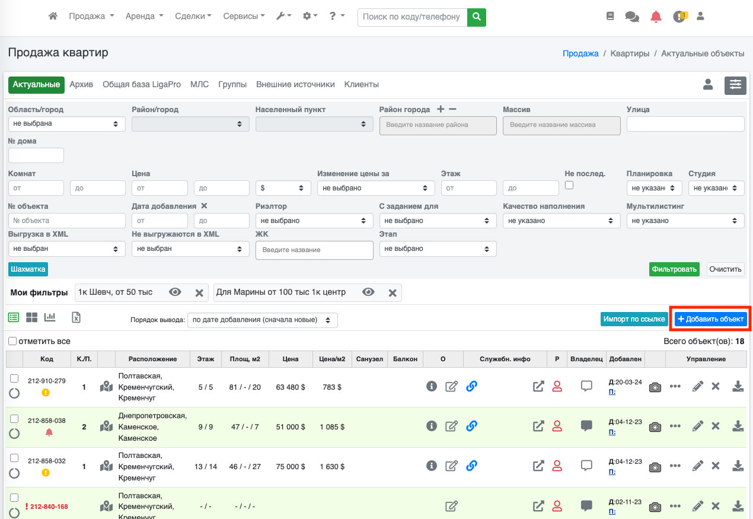Screen dimensions: 753x519
Task: Check the 'отметить все' checkbox
Action: tap(12, 342)
